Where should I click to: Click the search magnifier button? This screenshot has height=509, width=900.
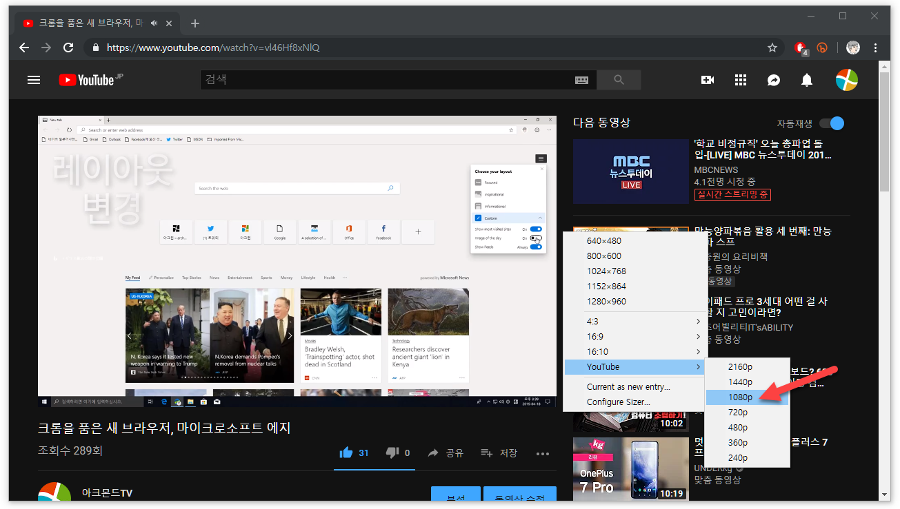click(619, 80)
